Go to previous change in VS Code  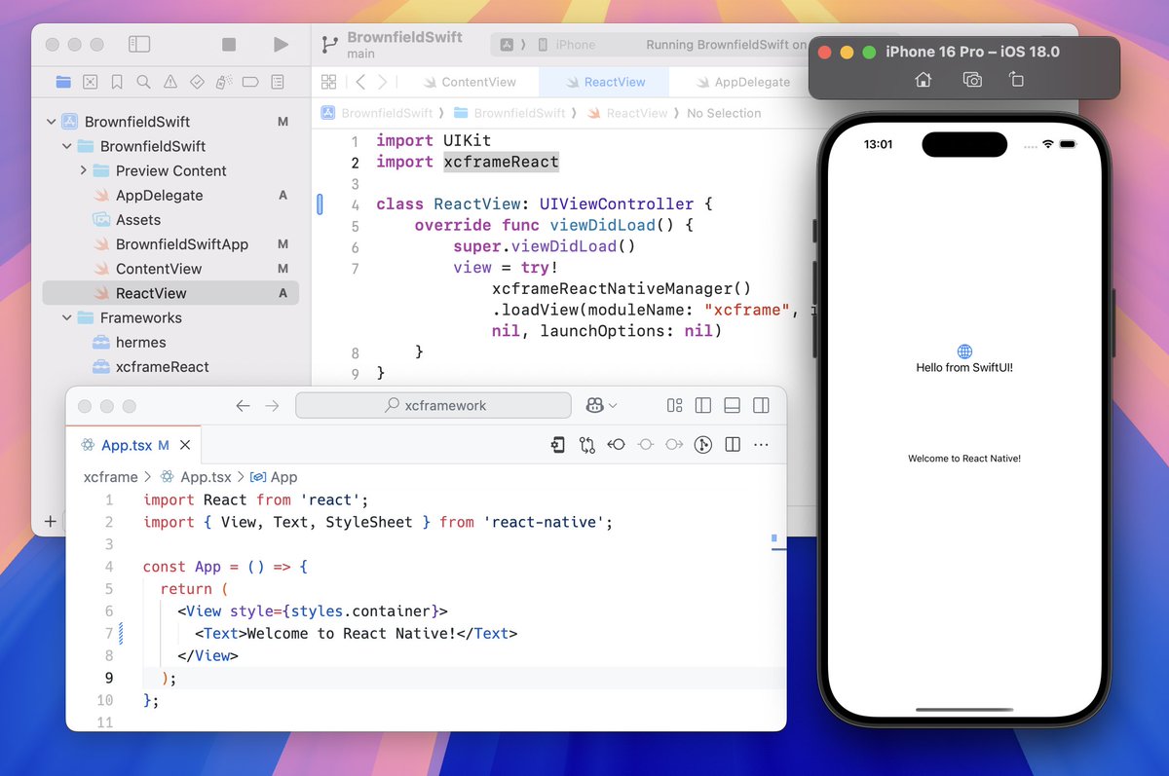616,445
